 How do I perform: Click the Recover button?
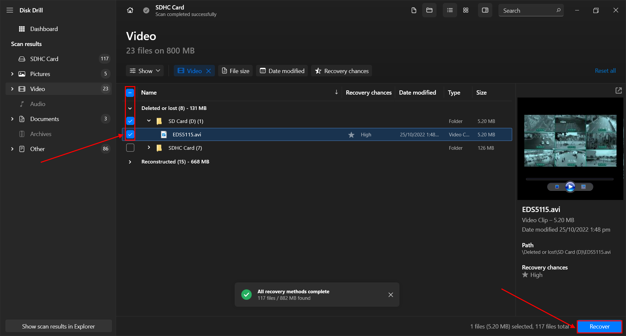tap(600, 327)
